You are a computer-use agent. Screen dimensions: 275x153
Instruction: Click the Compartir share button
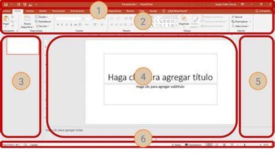[x=263, y=11]
